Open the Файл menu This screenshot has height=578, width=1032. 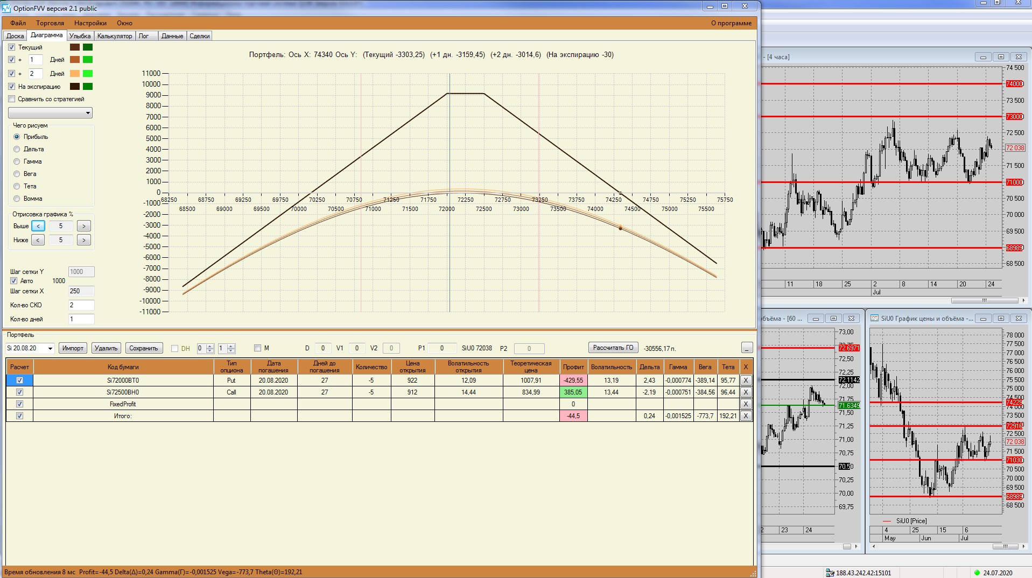point(18,23)
